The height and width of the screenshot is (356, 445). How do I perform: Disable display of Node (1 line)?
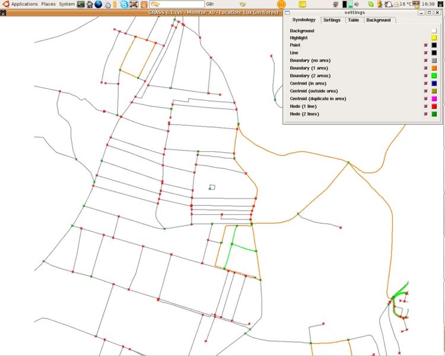[426, 106]
